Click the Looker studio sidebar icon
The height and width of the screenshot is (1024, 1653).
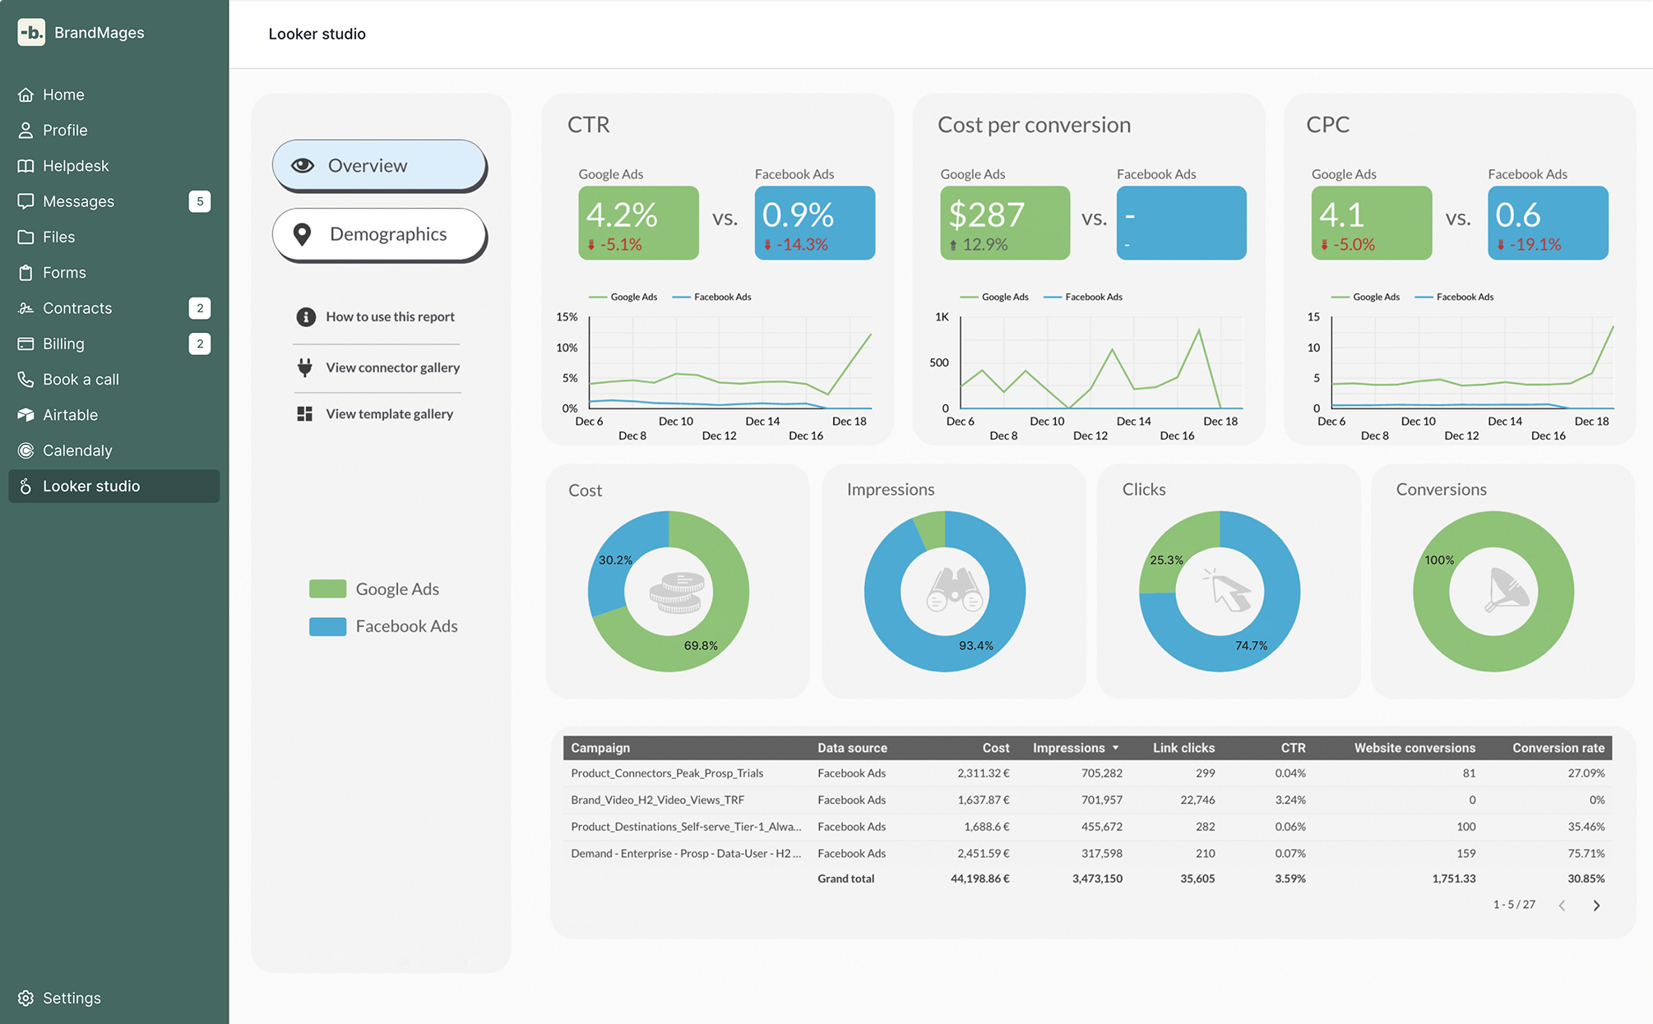(x=25, y=486)
